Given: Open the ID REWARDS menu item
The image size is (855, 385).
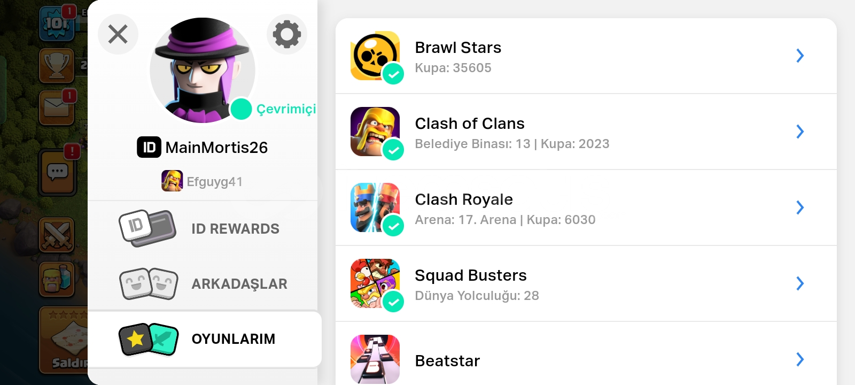Looking at the screenshot, I should coord(203,228).
